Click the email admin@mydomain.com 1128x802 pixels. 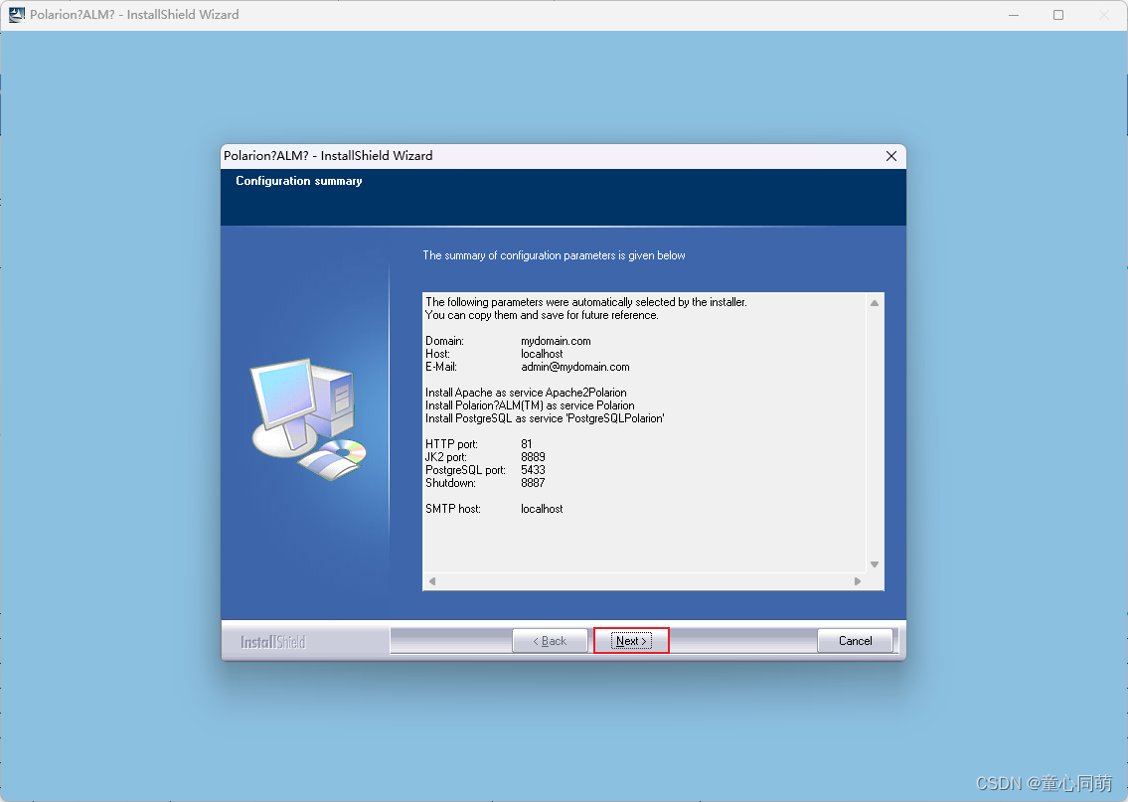pos(574,367)
